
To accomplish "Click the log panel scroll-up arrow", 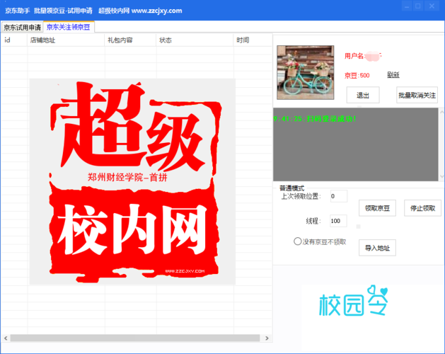I will pos(441,113).
